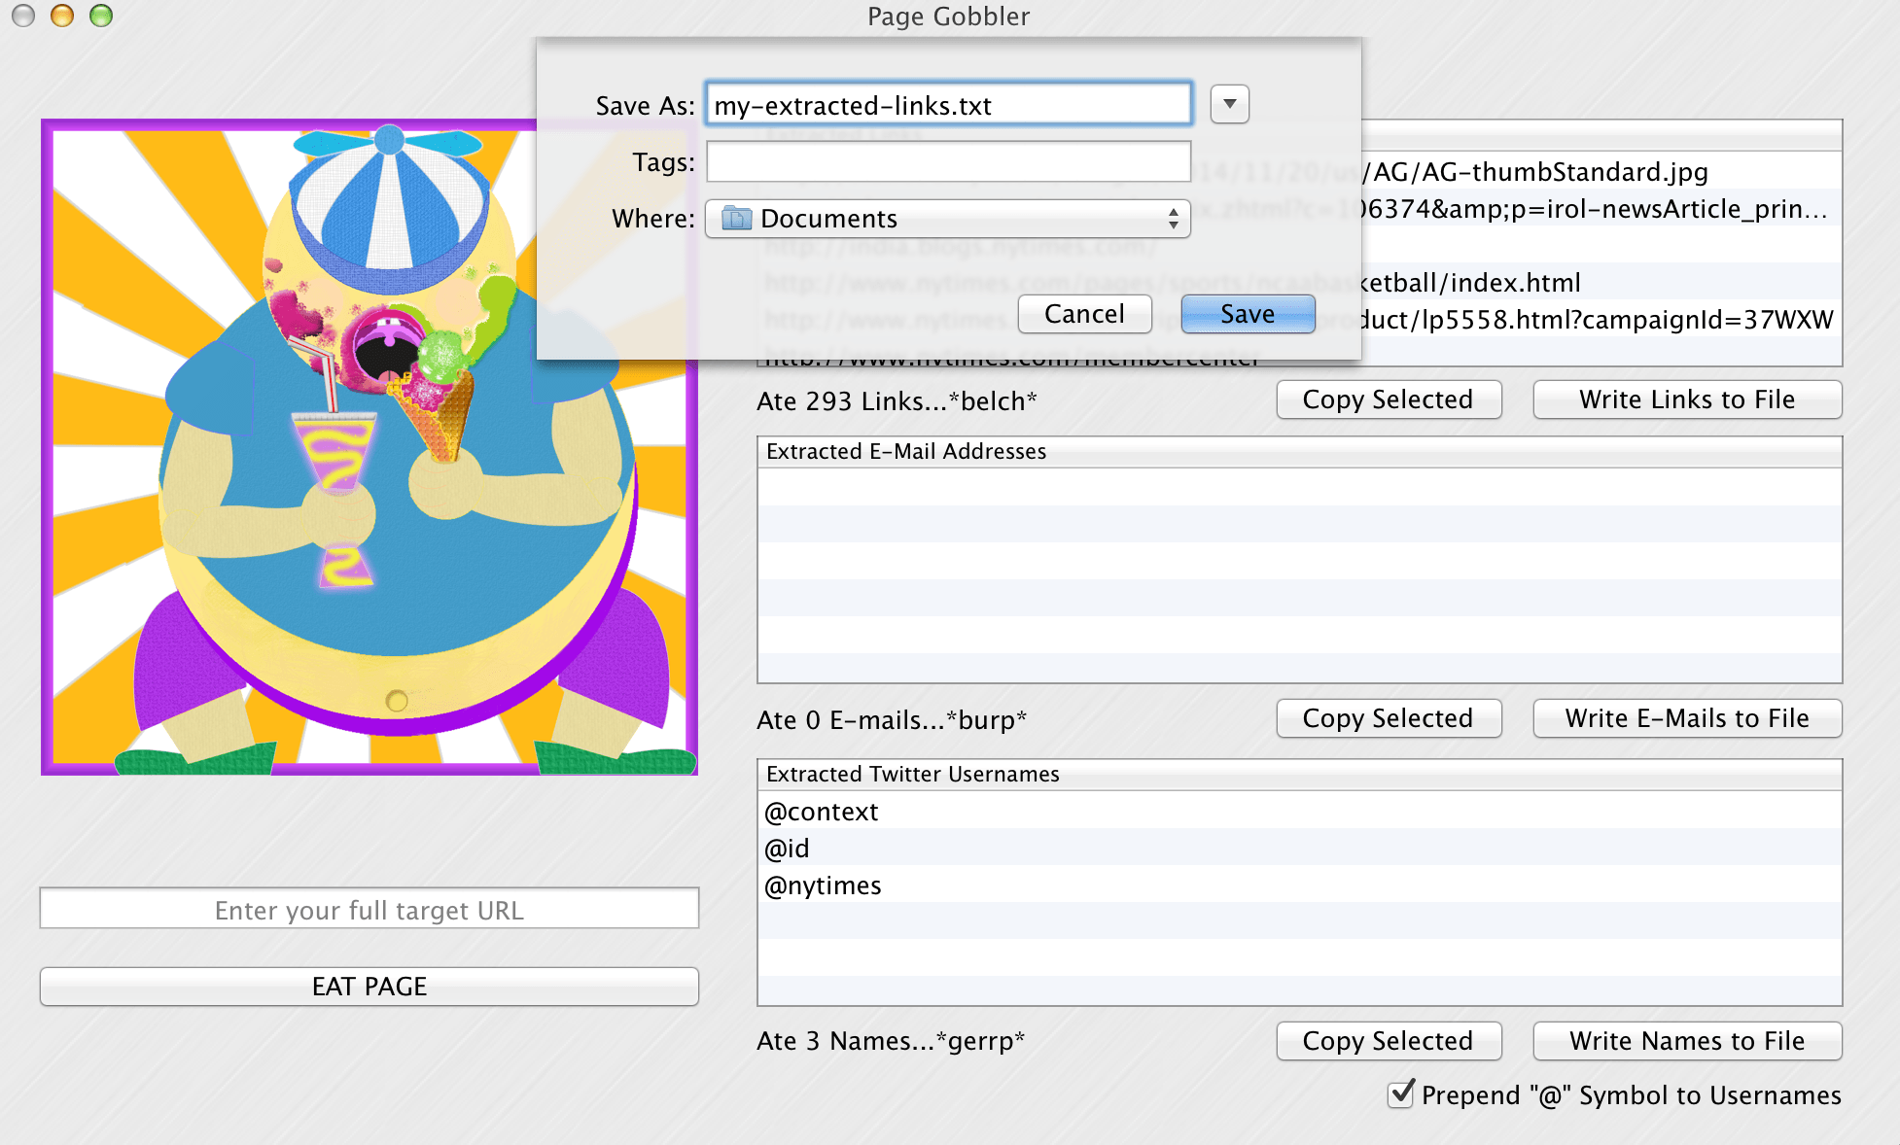Cancel the save dialog
Viewport: 1900px width, 1145px height.
point(1083,313)
